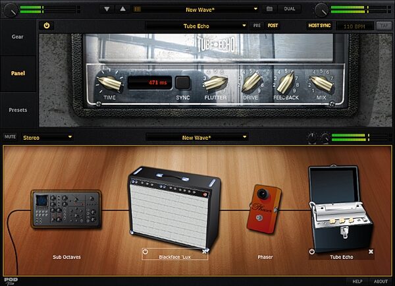Image resolution: width=395 pixels, height=286 pixels.
Task: Click the MIX knob
Action: point(321,82)
